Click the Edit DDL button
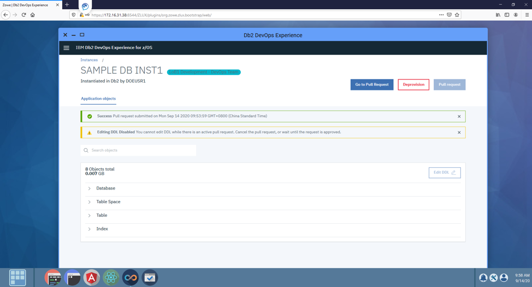The image size is (532, 287). point(445,173)
